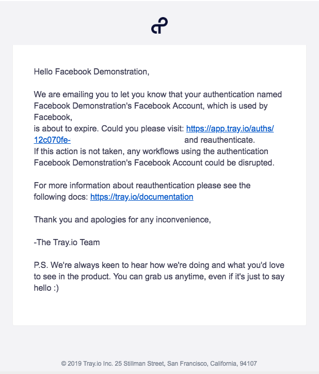The height and width of the screenshot is (374, 319).
Task: Open the tray.io/documentation link
Action: point(142,197)
